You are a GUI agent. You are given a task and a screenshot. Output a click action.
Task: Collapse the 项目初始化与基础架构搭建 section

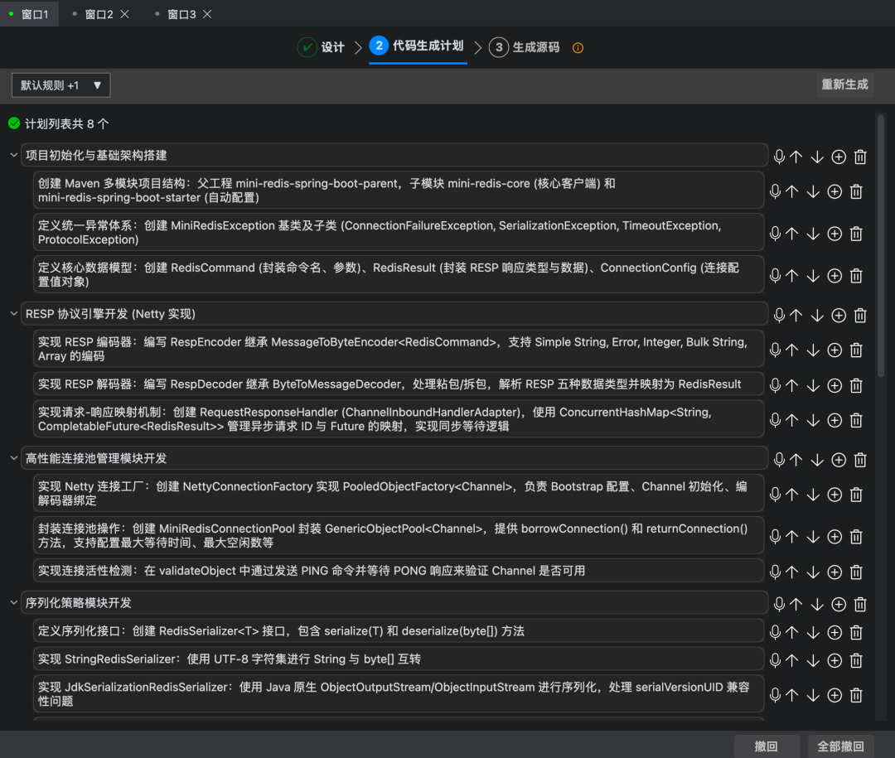pyautogui.click(x=14, y=155)
